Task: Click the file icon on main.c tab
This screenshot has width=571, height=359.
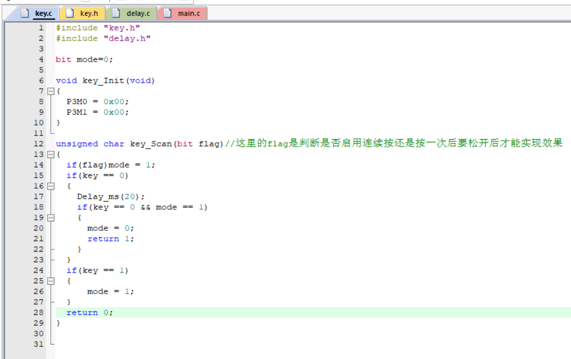Action: (x=167, y=13)
